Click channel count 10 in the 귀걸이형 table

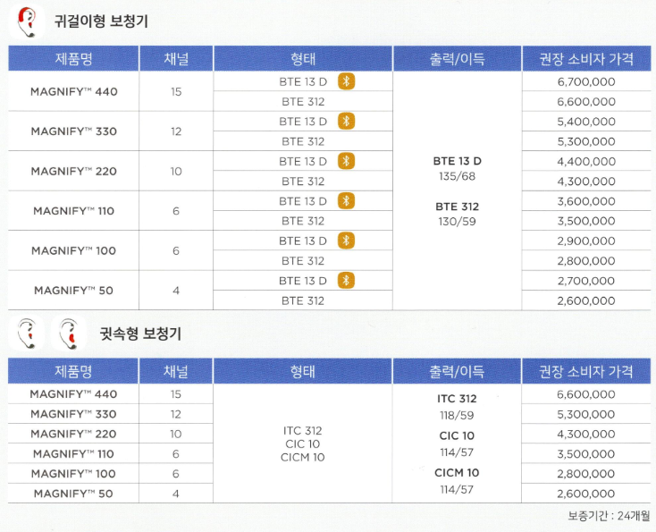tap(176, 171)
